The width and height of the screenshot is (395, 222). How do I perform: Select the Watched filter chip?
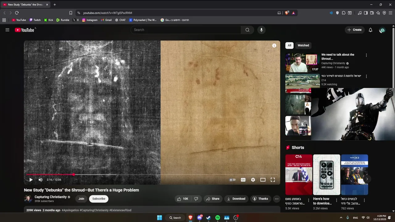pos(303,45)
